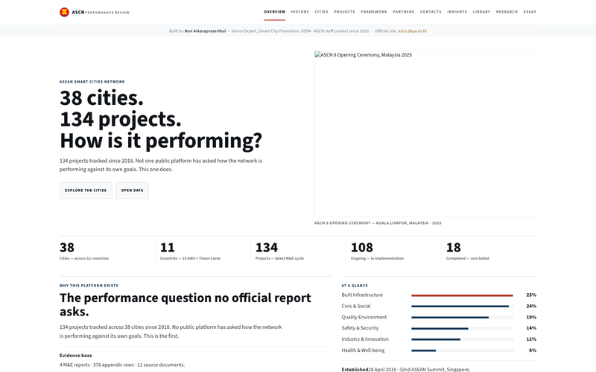Image resolution: width=596 pixels, height=372 pixels.
Task: Click the Health & Well-being progress bar
Action: click(x=462, y=350)
